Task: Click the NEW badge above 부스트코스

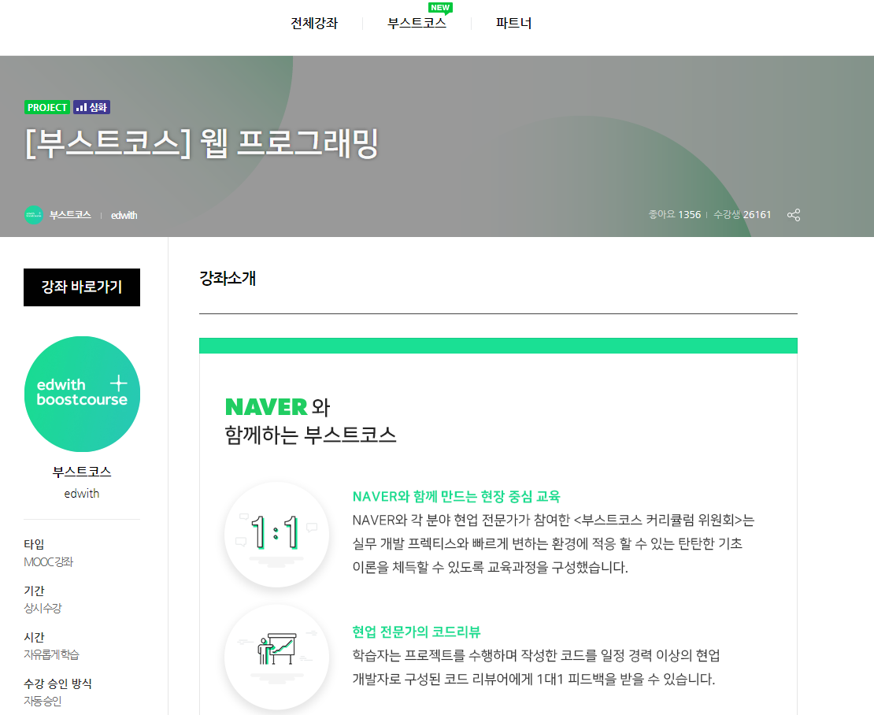Action: pos(440,8)
